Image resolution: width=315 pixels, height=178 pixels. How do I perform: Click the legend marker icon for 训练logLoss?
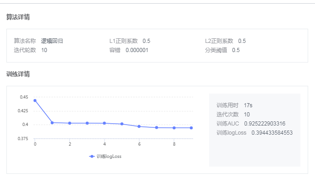tap(92, 156)
